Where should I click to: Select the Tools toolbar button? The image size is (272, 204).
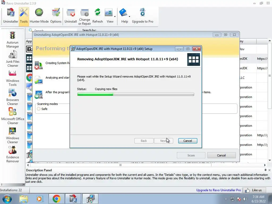(24, 16)
